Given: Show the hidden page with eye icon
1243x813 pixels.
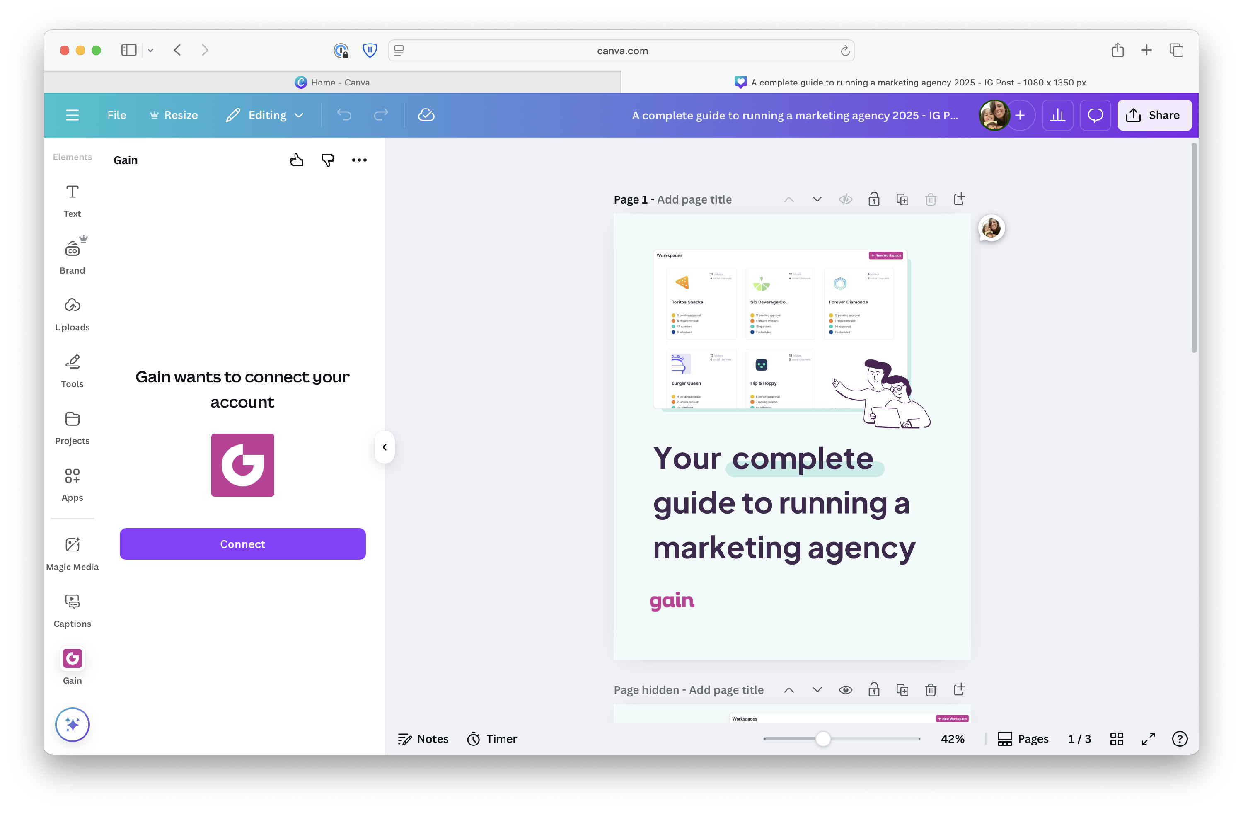Looking at the screenshot, I should click(845, 690).
